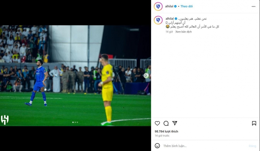Image resolution: width=260 pixels, height=151 pixels.
Task: Click the 14 giờ trước timestamp
Action: 162,136
